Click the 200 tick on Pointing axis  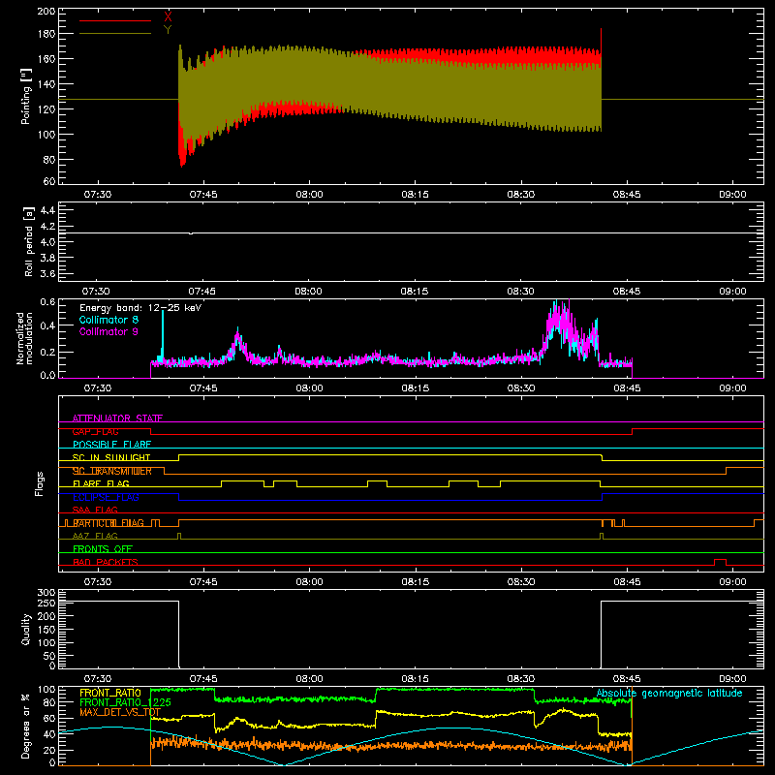click(46, 11)
